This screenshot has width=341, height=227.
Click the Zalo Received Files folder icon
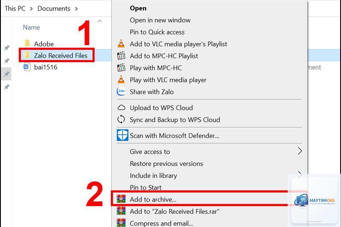(27, 55)
